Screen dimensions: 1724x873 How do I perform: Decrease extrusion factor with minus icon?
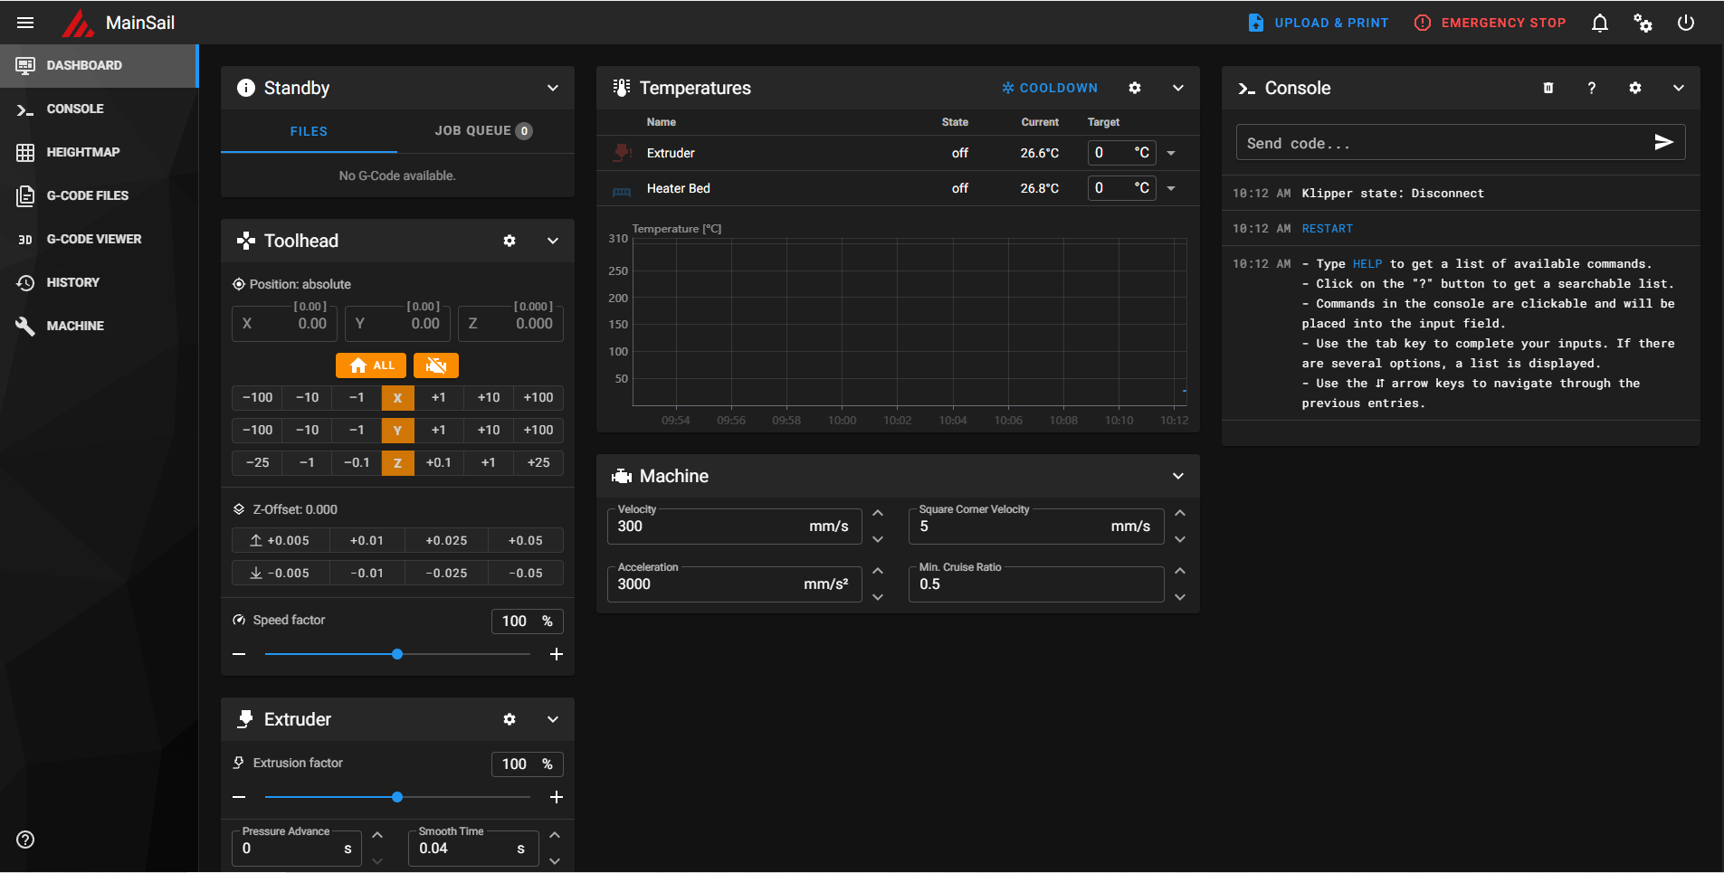coord(239,797)
